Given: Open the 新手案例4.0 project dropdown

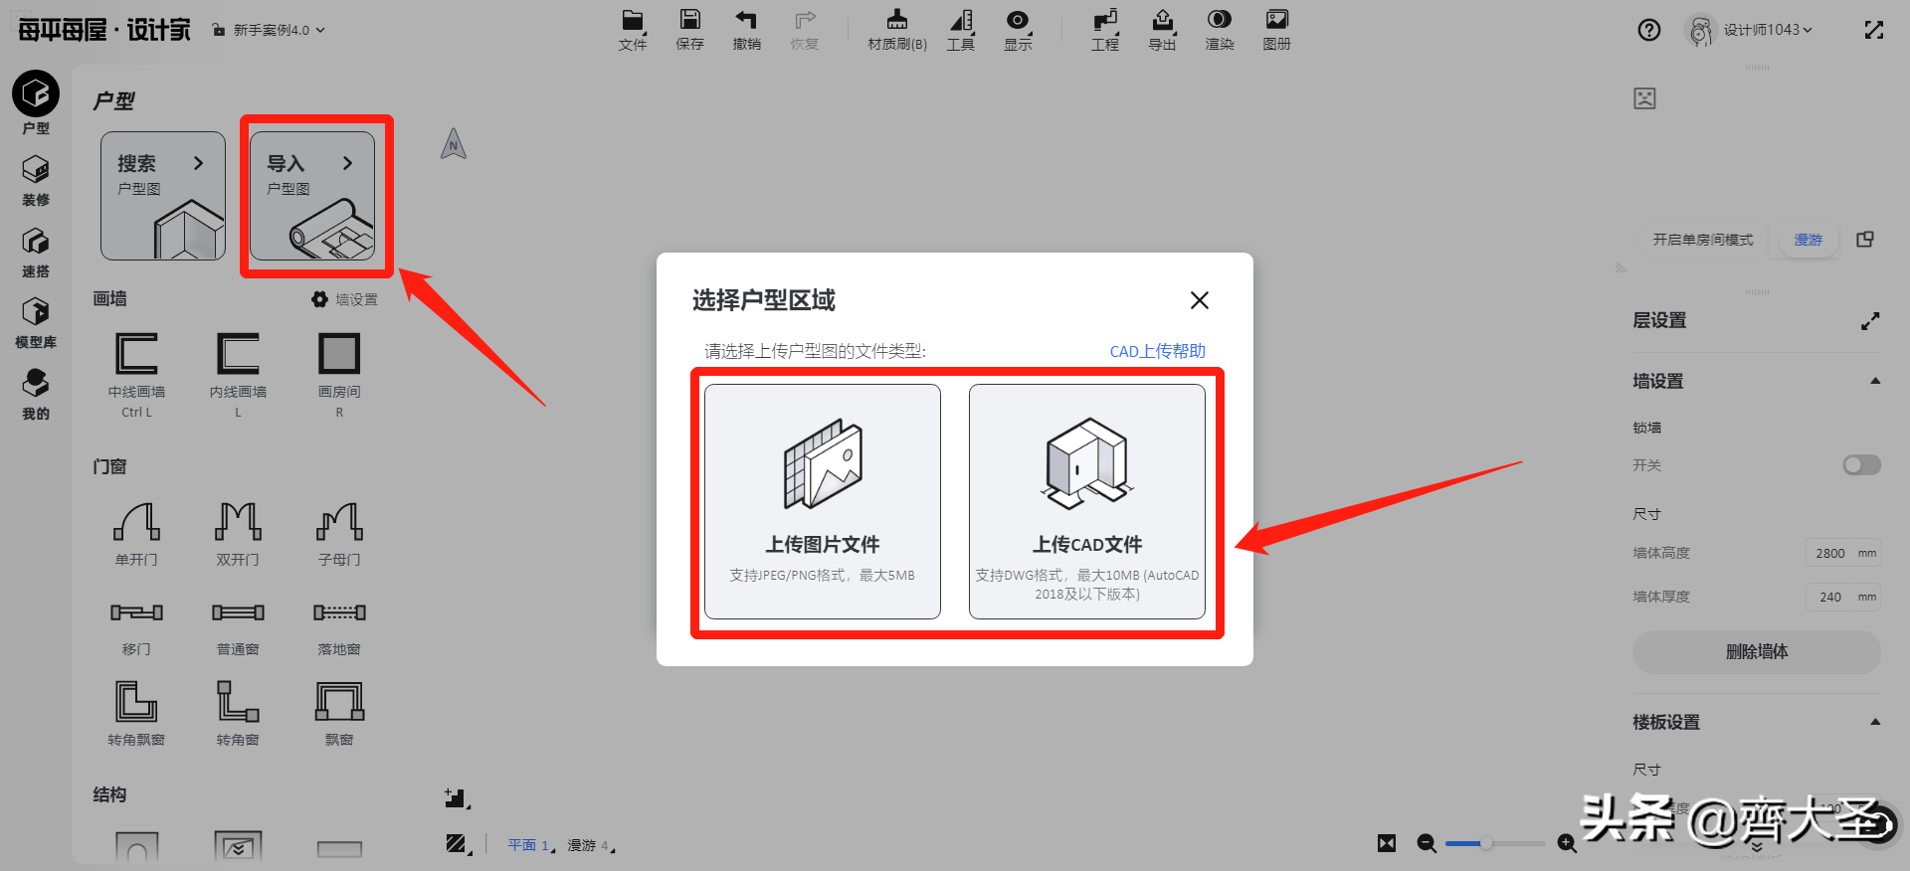Looking at the screenshot, I should point(270,31).
